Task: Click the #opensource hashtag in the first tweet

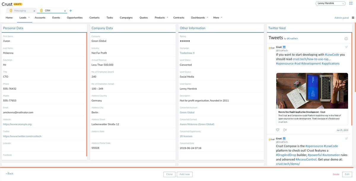Action: pos(285,63)
